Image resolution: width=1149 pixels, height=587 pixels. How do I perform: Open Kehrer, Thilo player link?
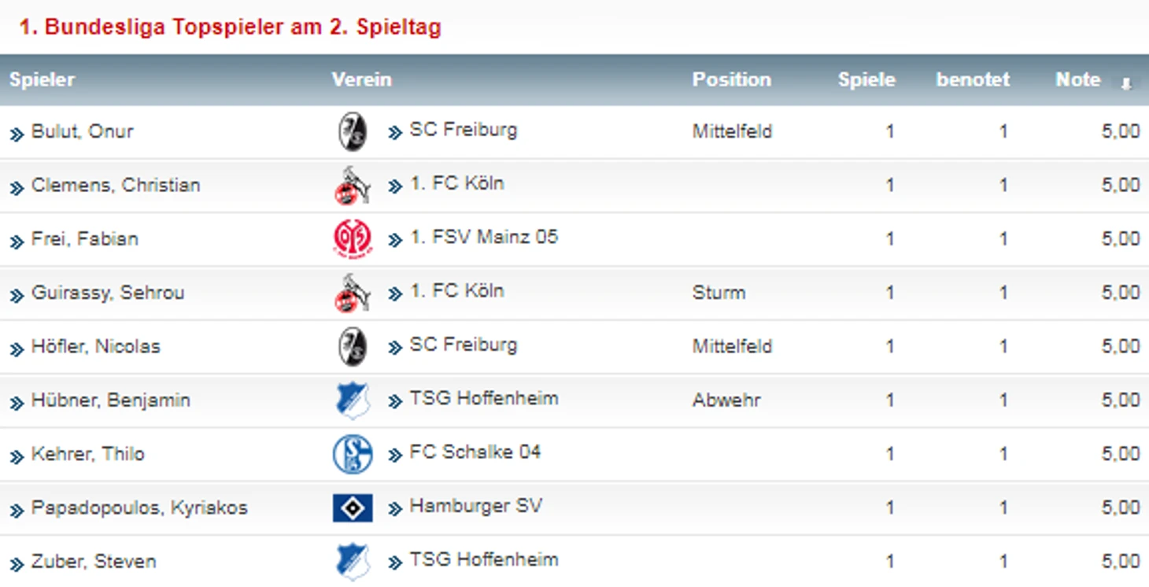point(88,454)
